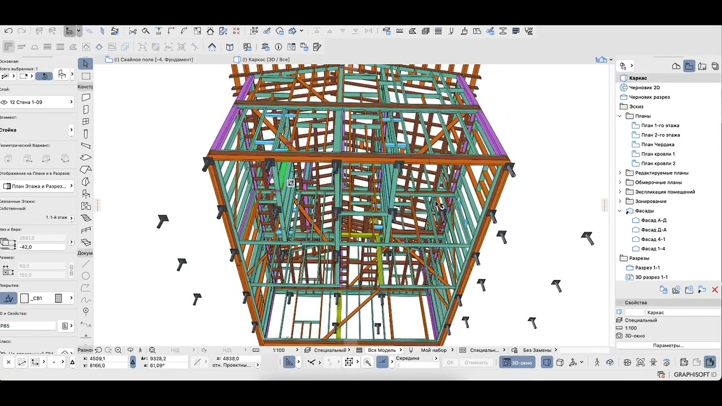Toggle the chain link lock next to Размер

pos(71,271)
